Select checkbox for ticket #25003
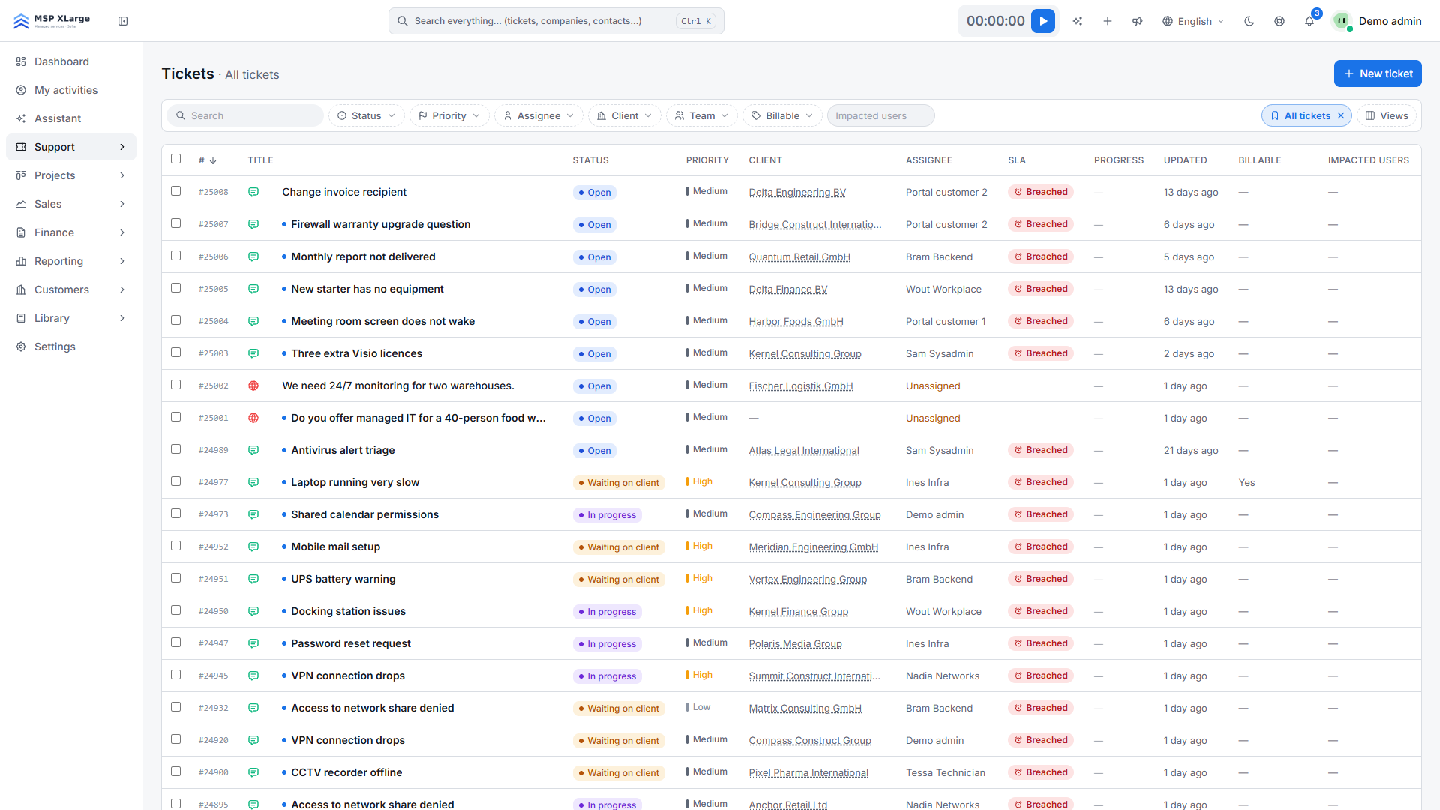The width and height of the screenshot is (1440, 810). 176,352
